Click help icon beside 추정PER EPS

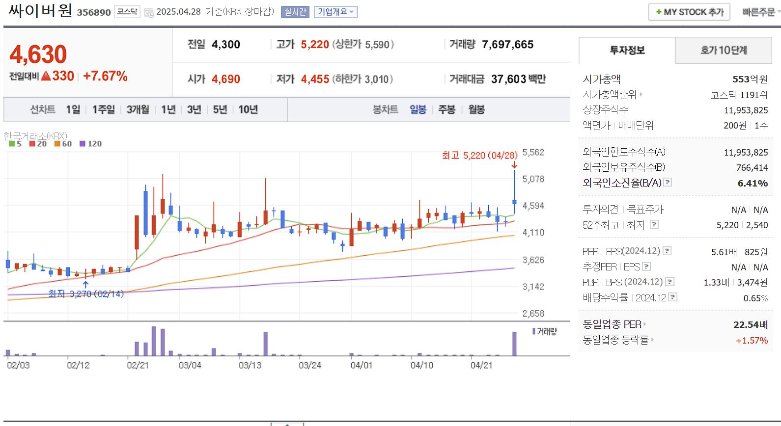[x=646, y=266]
